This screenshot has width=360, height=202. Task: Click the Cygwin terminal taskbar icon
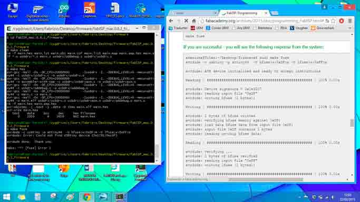point(120,197)
